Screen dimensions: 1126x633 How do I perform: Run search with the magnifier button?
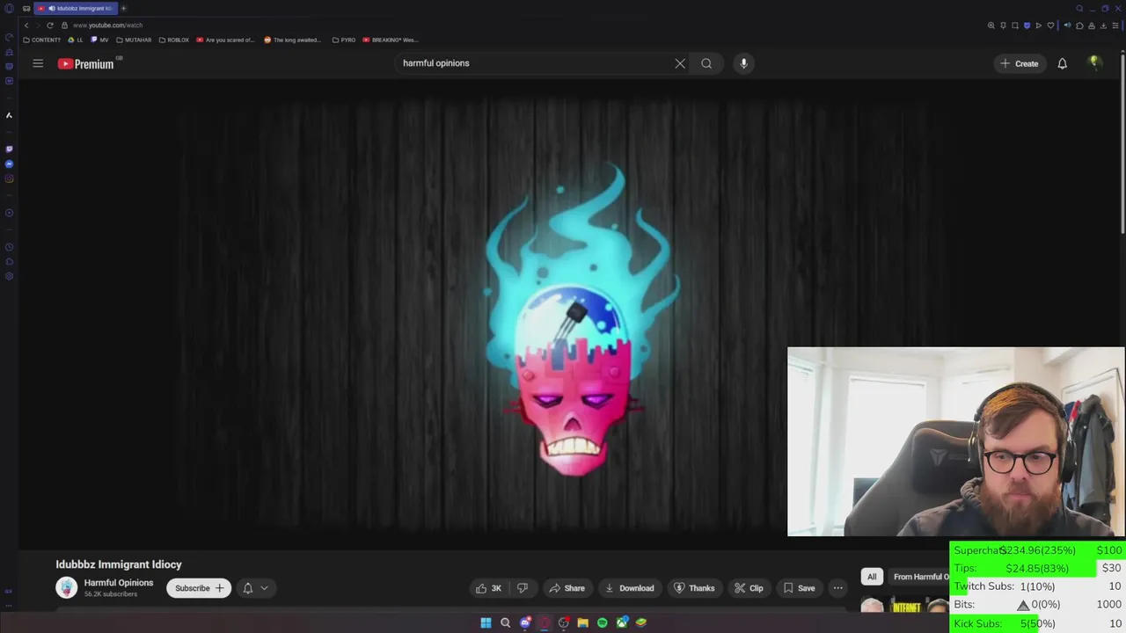coord(706,63)
